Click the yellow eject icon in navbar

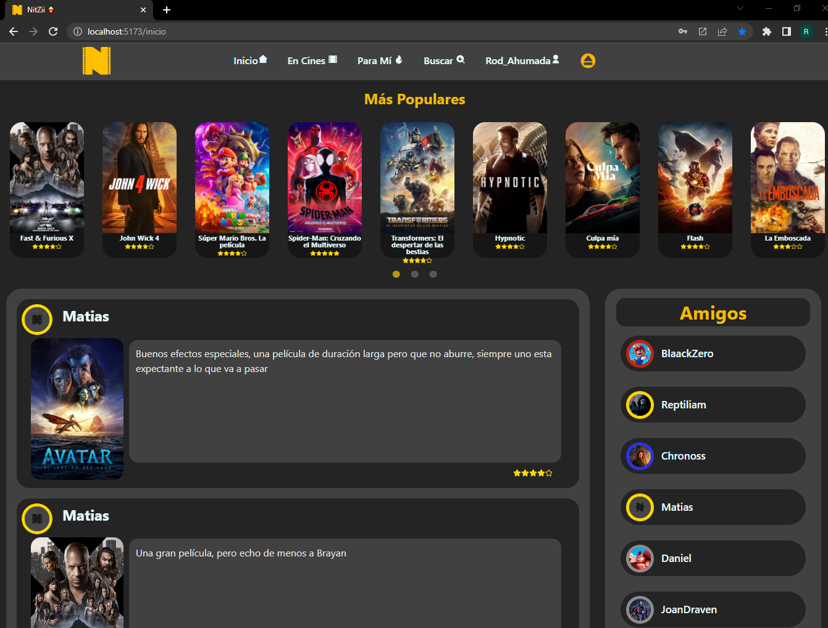pyautogui.click(x=588, y=60)
